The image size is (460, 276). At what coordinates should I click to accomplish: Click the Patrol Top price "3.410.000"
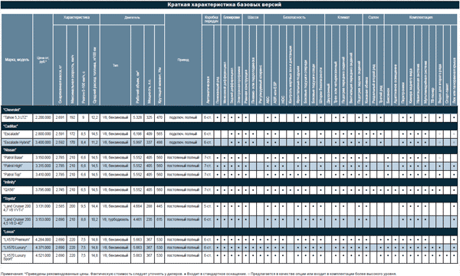(x=43, y=175)
